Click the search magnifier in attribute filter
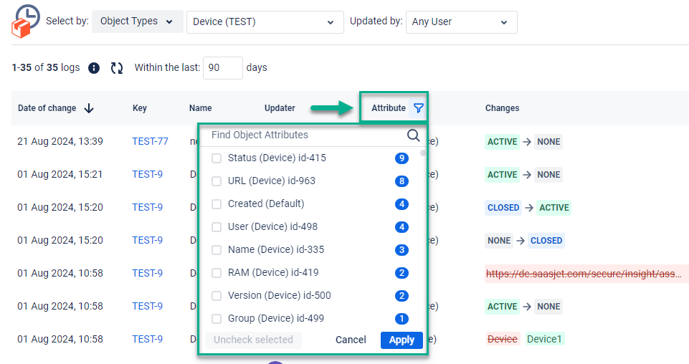Image resolution: width=689 pixels, height=364 pixels. 414,135
